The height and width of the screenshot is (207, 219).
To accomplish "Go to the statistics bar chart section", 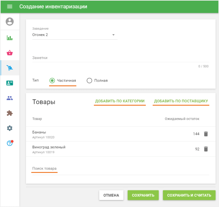I will click(x=10, y=38).
